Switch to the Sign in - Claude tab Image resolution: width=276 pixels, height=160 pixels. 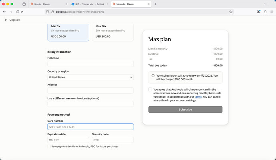tap(49, 4)
